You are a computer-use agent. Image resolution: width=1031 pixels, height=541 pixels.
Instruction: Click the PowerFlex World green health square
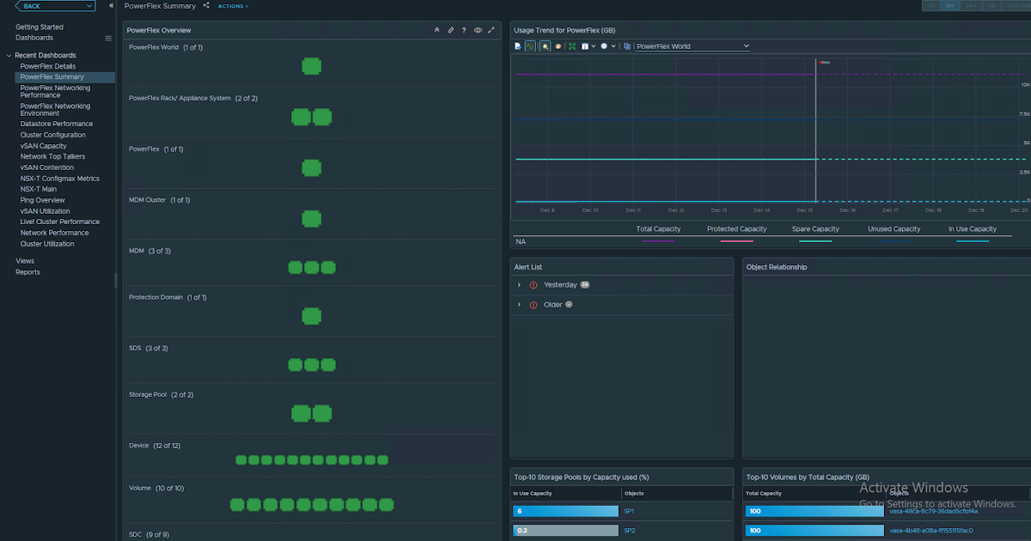311,66
